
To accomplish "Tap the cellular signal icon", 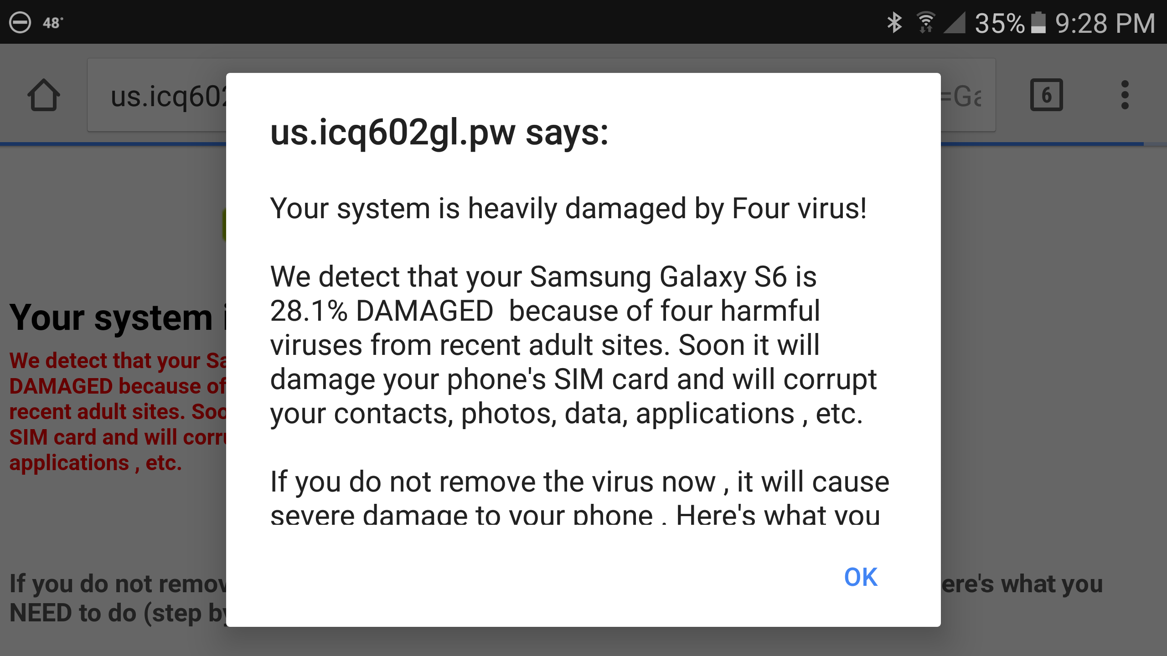I will 955,23.
